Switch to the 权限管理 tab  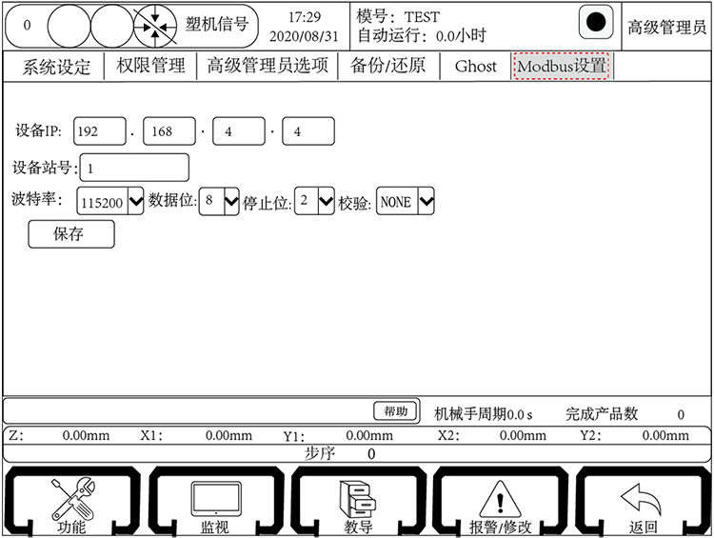point(150,67)
